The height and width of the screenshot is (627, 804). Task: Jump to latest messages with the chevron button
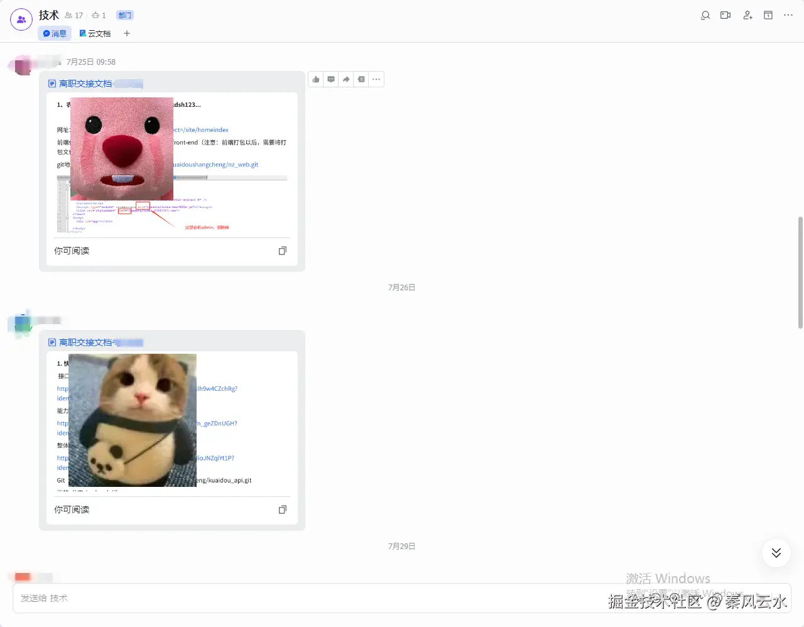[x=776, y=553]
